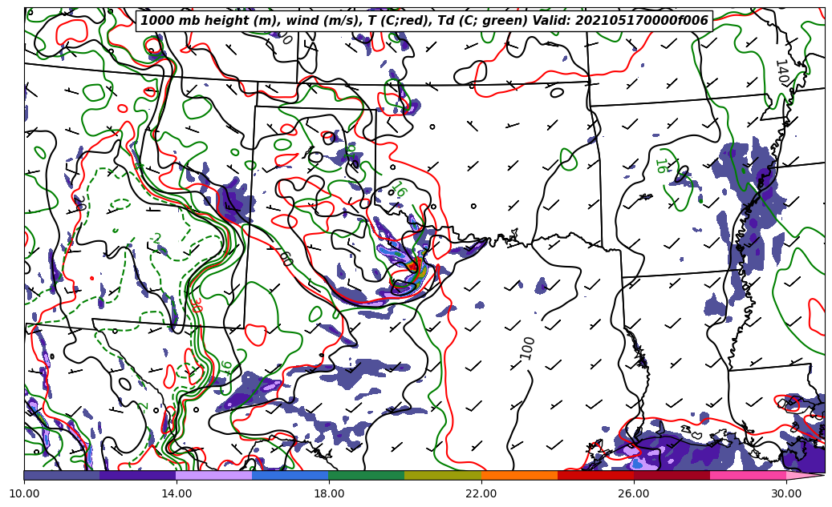Click the 18.00 colorbar tick label
Viewport: 832px width, 507px height.
[329, 493]
